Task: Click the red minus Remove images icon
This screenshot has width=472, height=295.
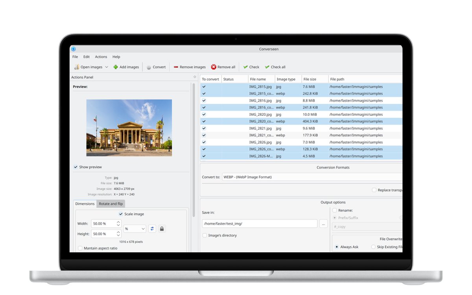Action: pyautogui.click(x=176, y=67)
